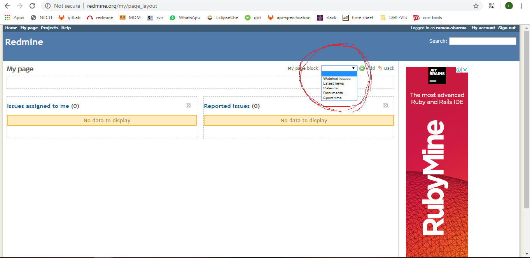Screen dimensions: 530x258
Task: Click the Back link
Action: [x=386, y=68]
